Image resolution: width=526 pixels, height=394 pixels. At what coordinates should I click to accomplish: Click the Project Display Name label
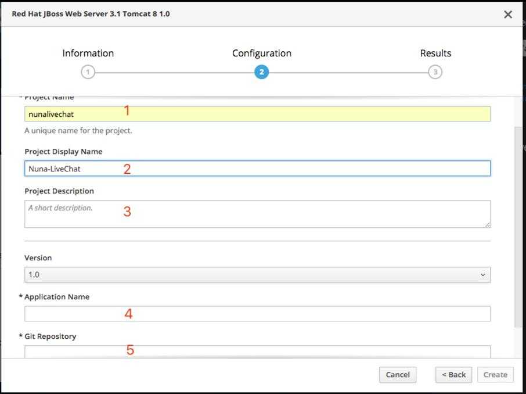click(x=63, y=152)
